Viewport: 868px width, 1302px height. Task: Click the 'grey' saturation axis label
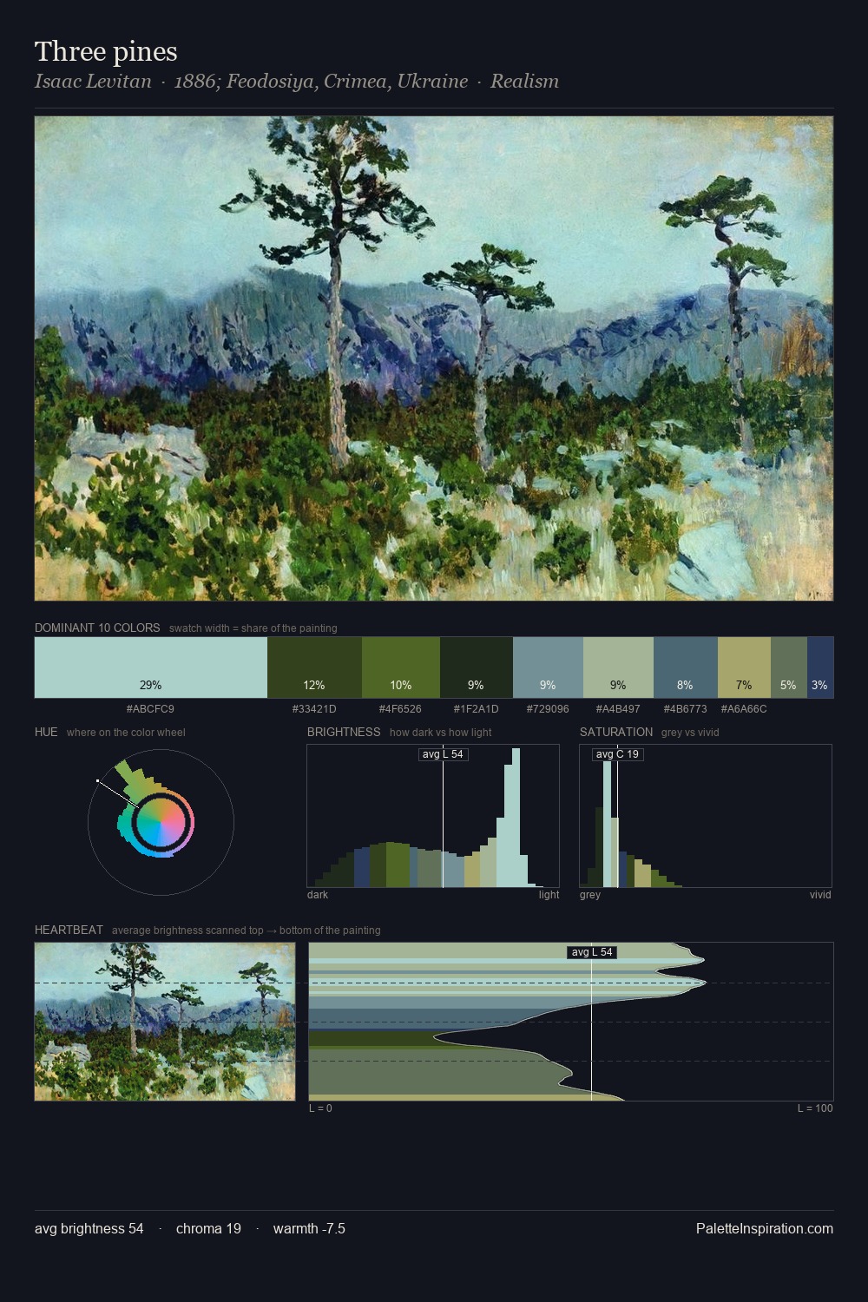[590, 895]
